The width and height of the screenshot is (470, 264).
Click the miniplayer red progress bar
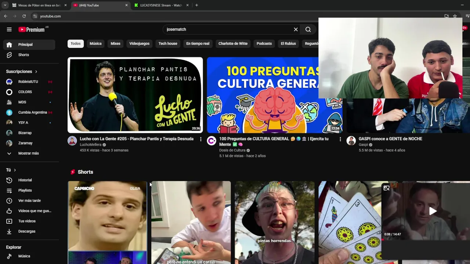426,240
